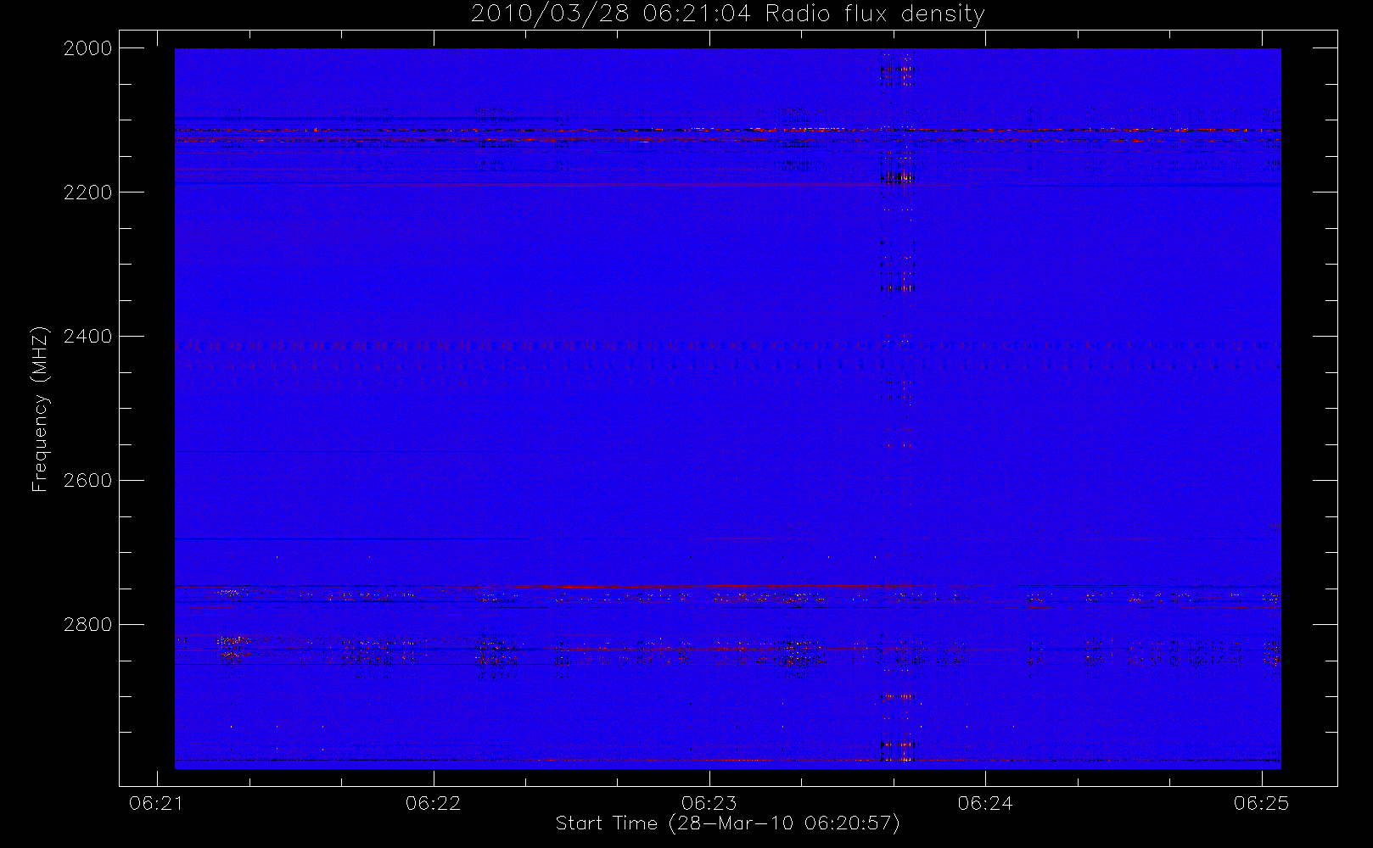
Task: Select the 2800 frequency axis label
Action: (x=88, y=625)
